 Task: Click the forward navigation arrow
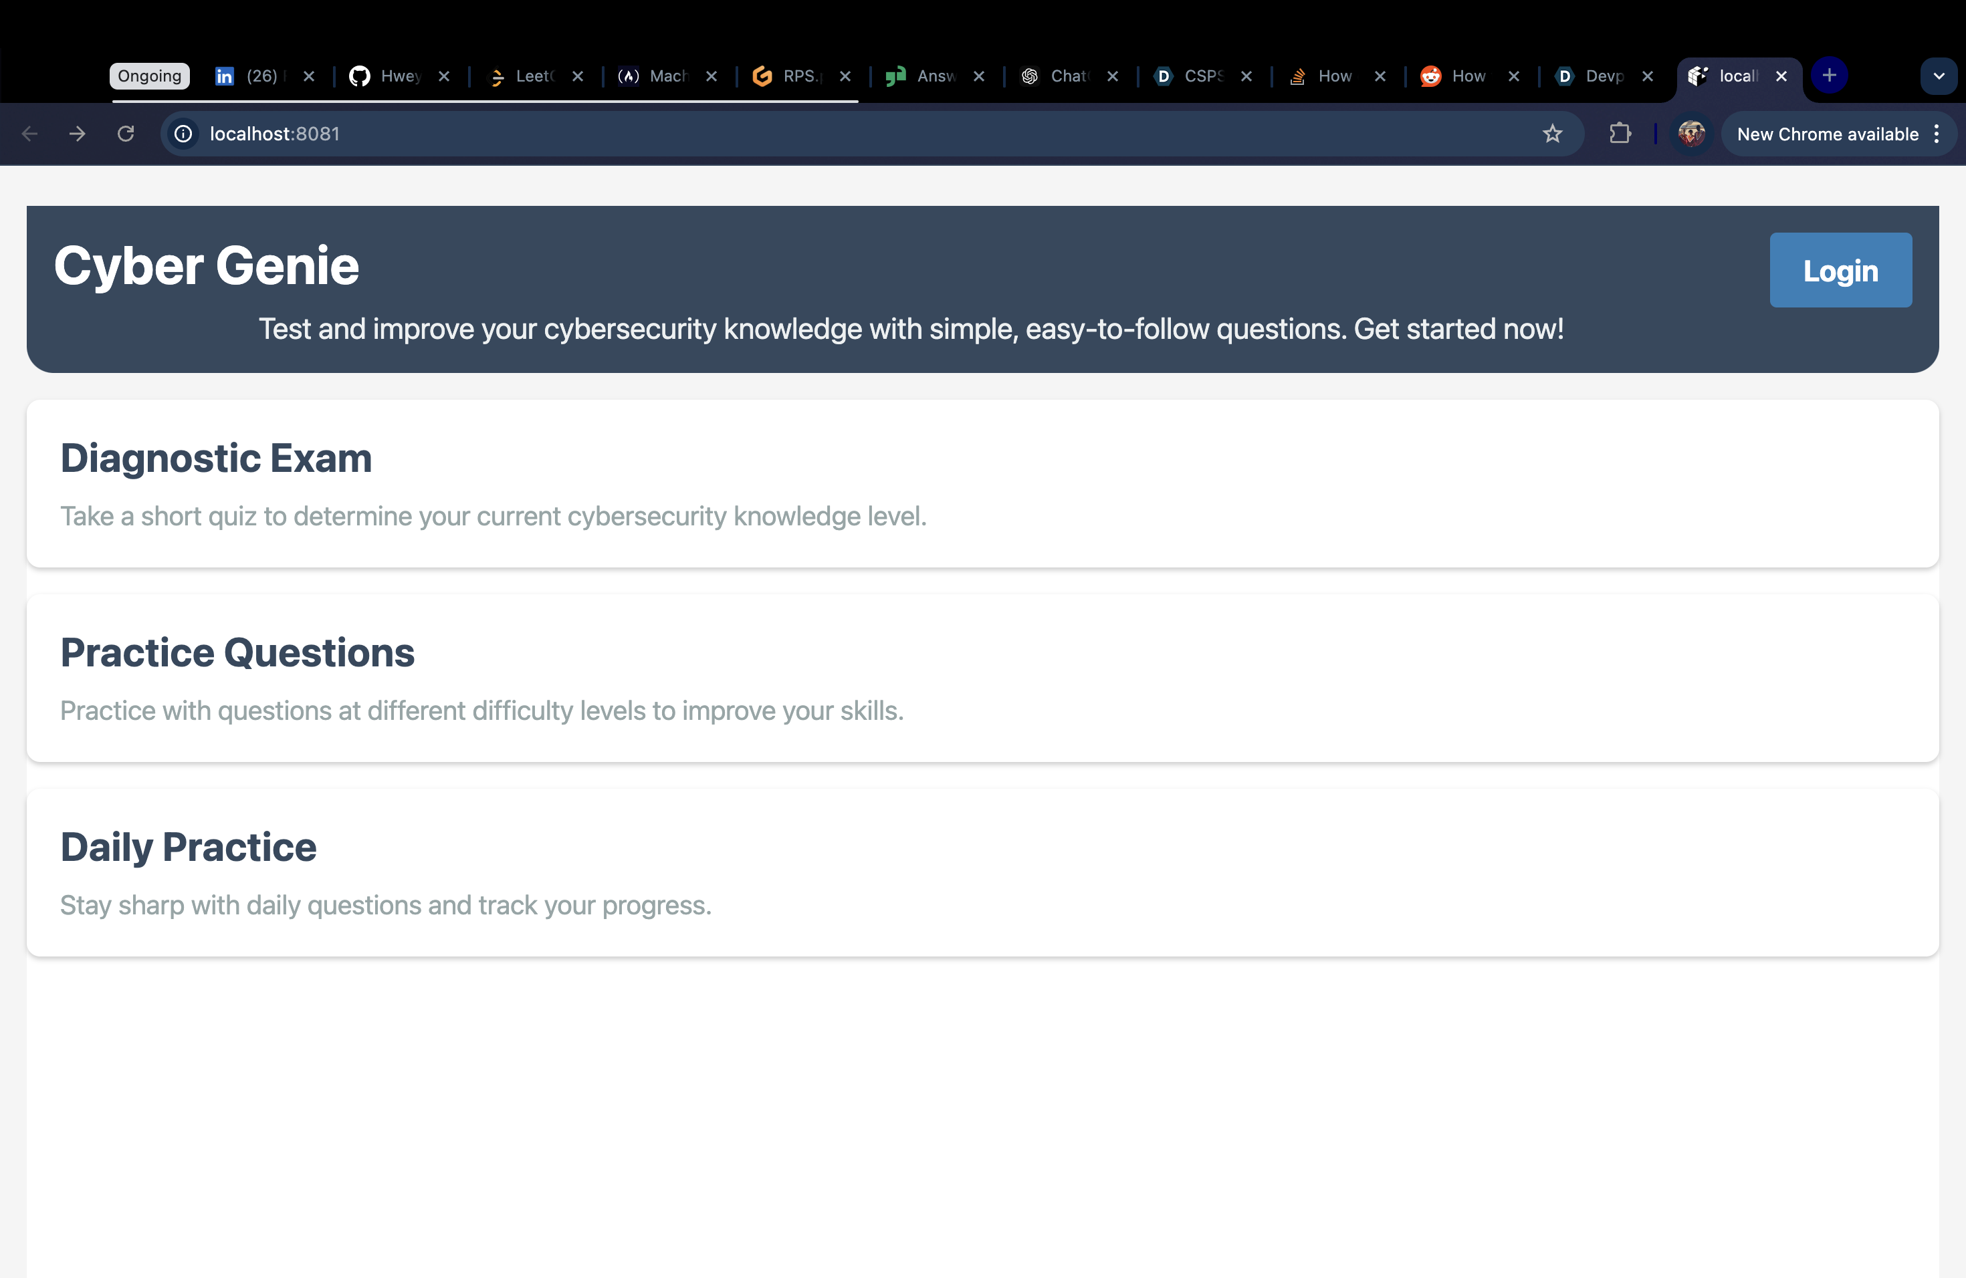77,134
